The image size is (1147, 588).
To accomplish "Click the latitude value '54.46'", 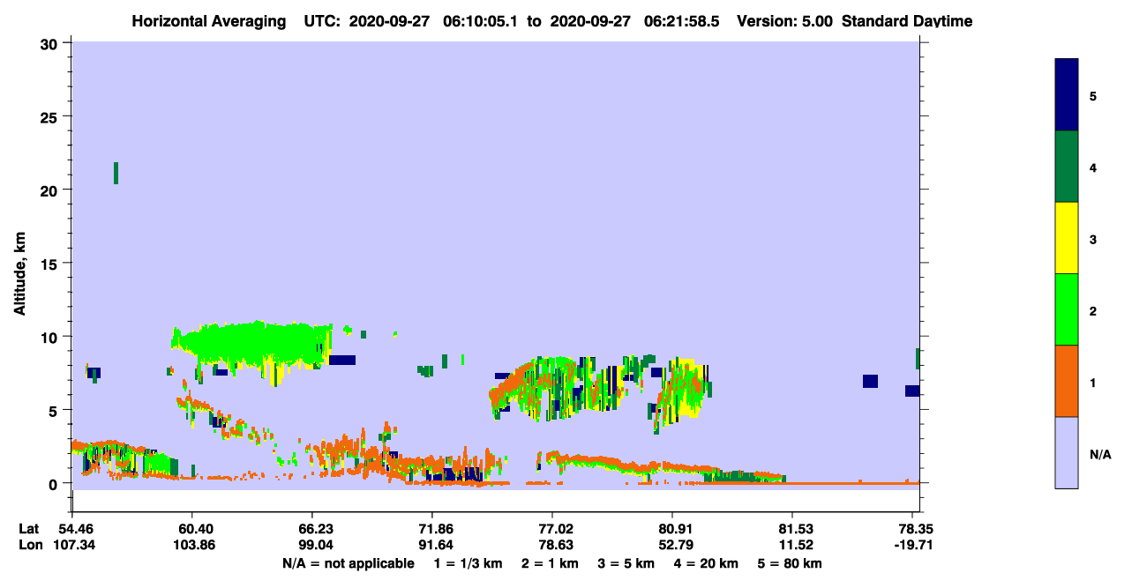I will coord(71,529).
